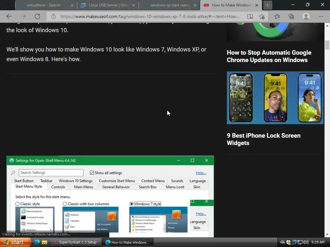Click the address bar URL field

click(150, 16)
